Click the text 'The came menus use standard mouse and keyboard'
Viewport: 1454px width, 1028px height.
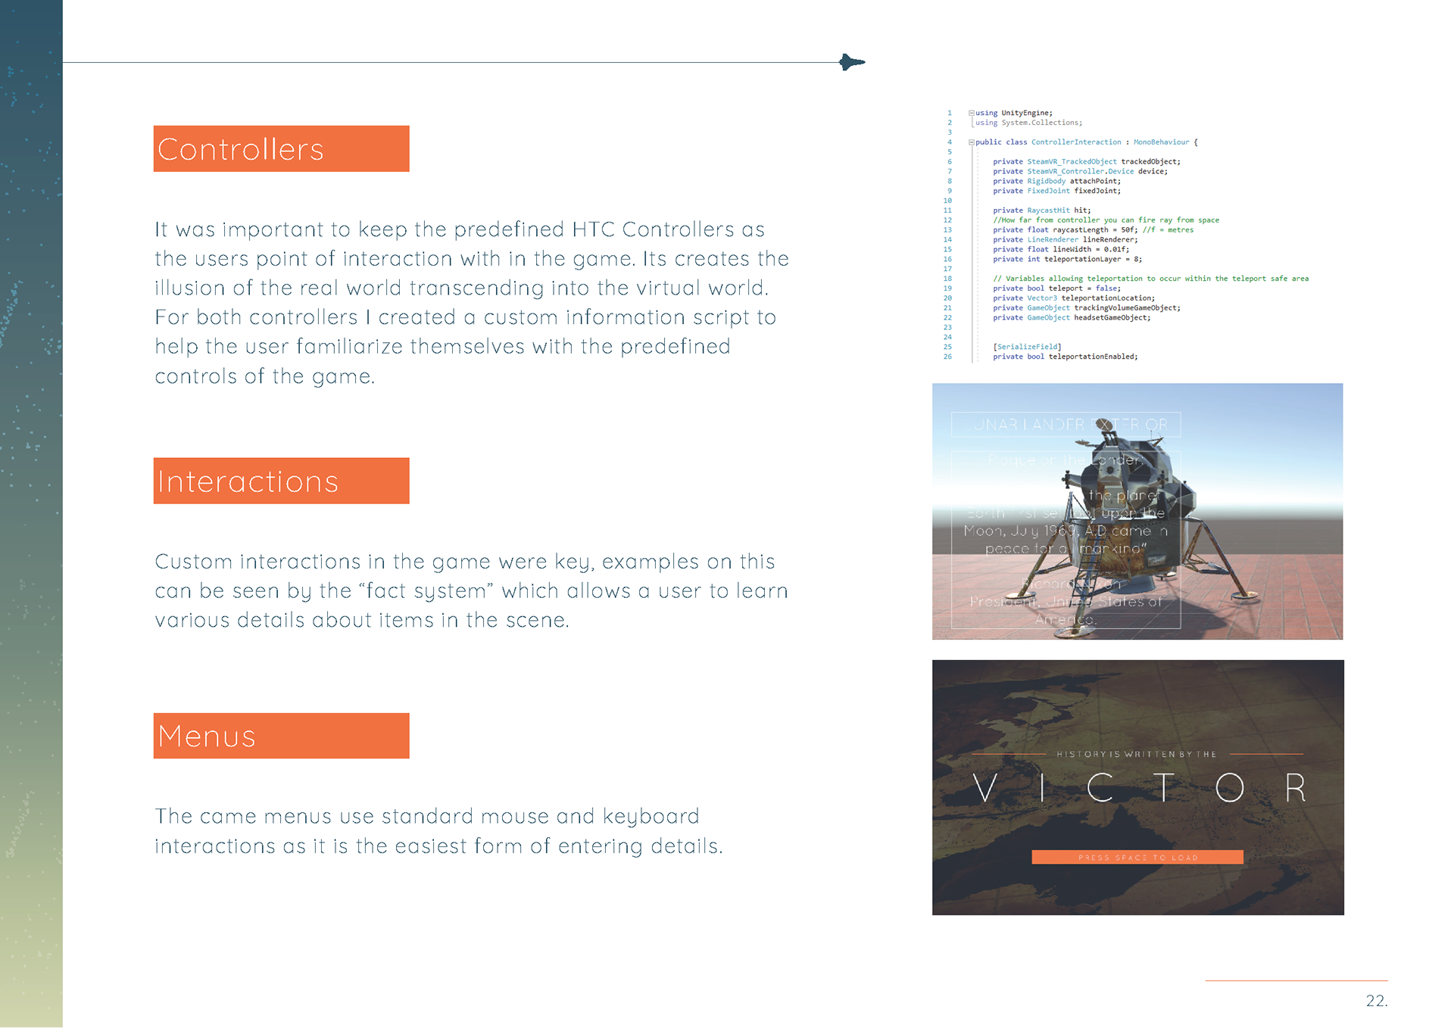pyautogui.click(x=427, y=816)
